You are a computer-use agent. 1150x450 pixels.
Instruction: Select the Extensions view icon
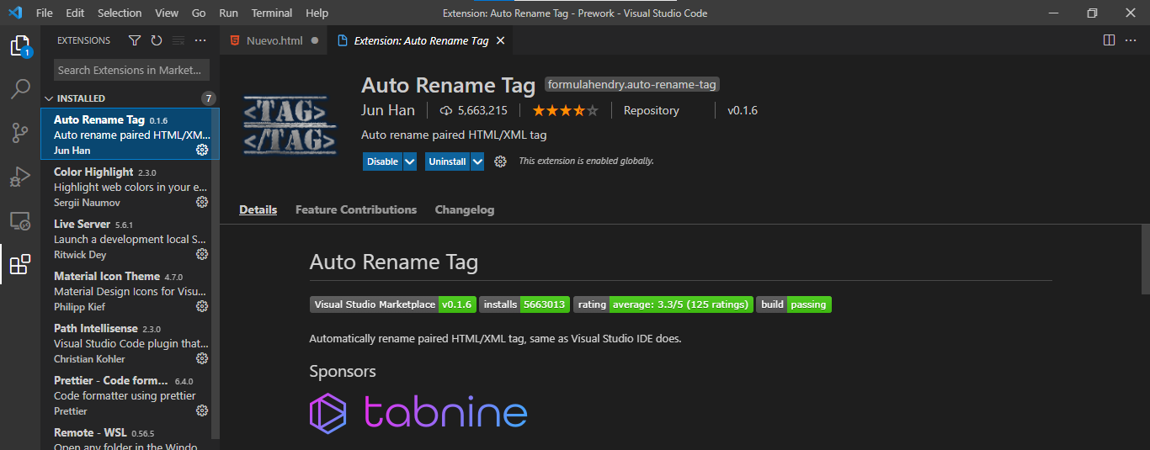pyautogui.click(x=20, y=264)
